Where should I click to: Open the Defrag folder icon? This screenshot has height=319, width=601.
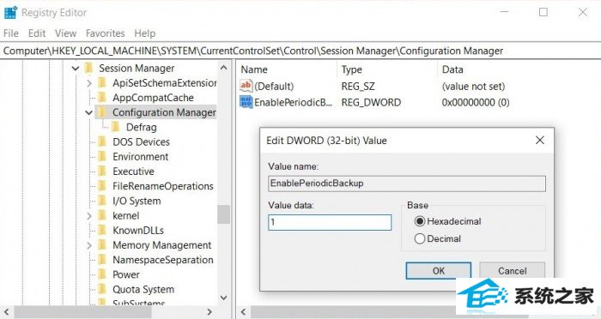116,127
